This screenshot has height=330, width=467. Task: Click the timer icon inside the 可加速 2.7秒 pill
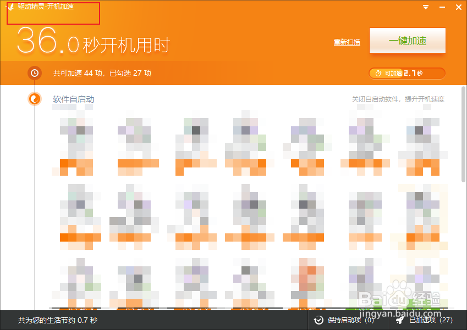tap(378, 73)
